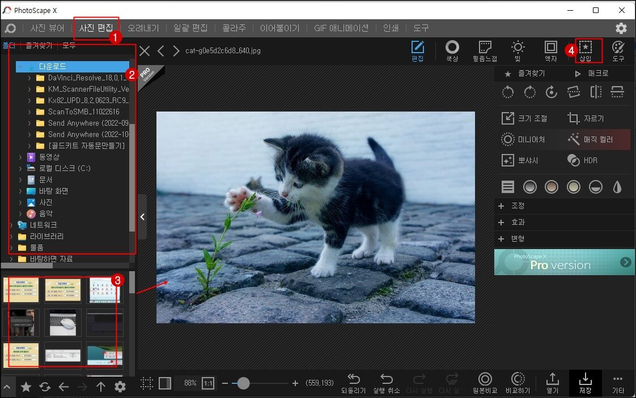Adjust the zoom slider handle

pyautogui.click(x=243, y=383)
